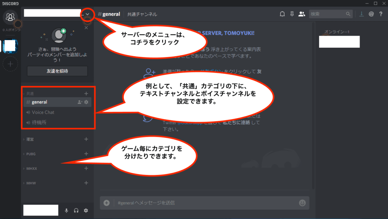Image resolution: width=388 pixels, height=219 pixels.
Task: Open the emoji picker
Action: pyautogui.click(x=302, y=203)
